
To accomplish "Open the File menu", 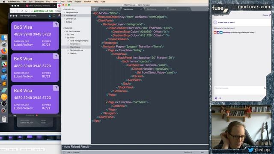I will point(25,1).
